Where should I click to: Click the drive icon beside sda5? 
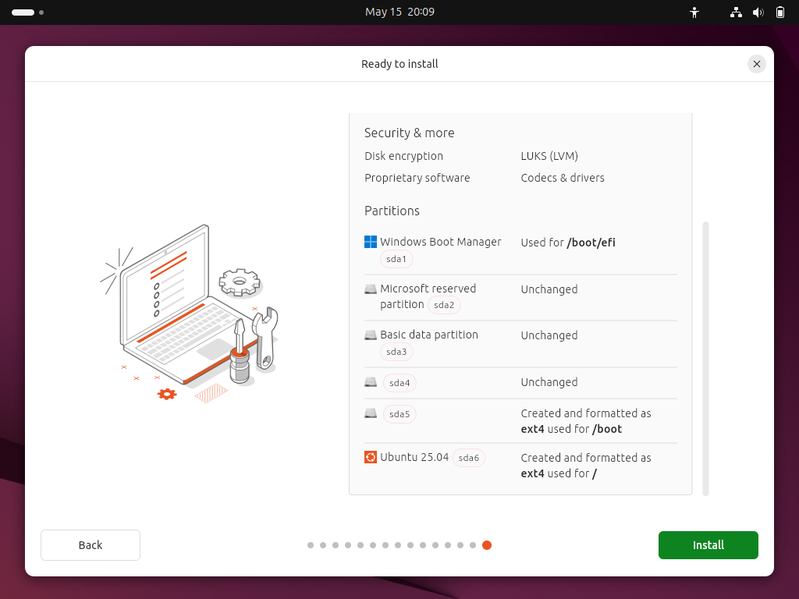(x=370, y=413)
